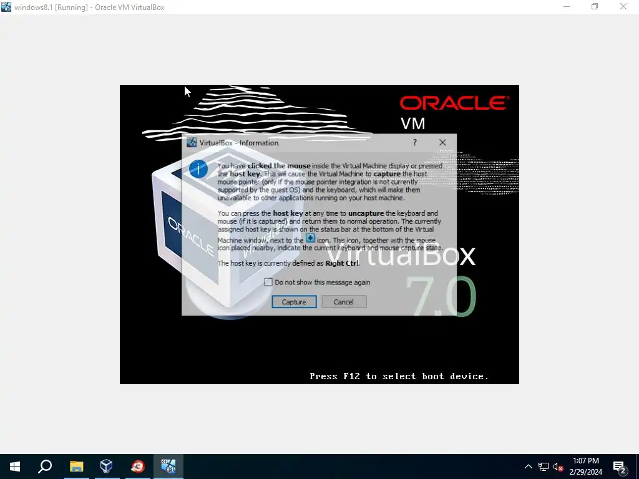Click the muted volume tray icon
The height and width of the screenshot is (479, 639).
tap(558, 467)
